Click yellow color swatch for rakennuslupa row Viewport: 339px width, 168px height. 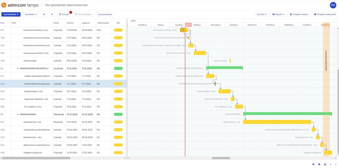pos(118,61)
